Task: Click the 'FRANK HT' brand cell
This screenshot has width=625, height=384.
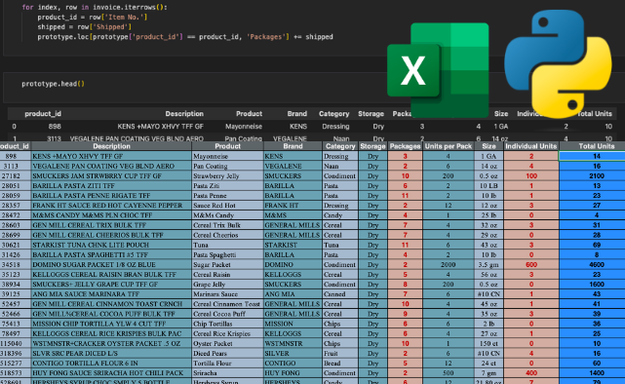Action: click(x=293, y=205)
